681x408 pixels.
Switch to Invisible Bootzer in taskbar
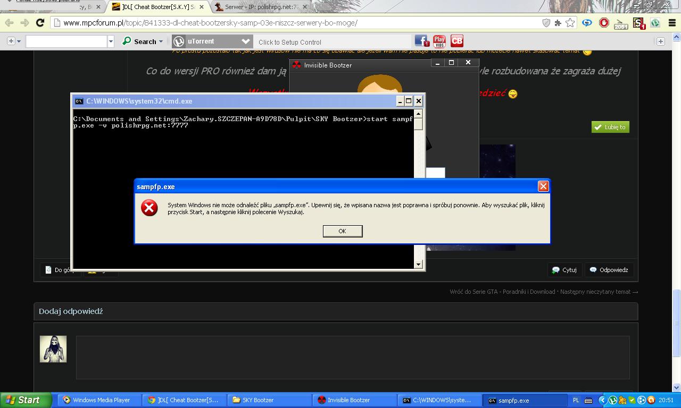[355, 400]
